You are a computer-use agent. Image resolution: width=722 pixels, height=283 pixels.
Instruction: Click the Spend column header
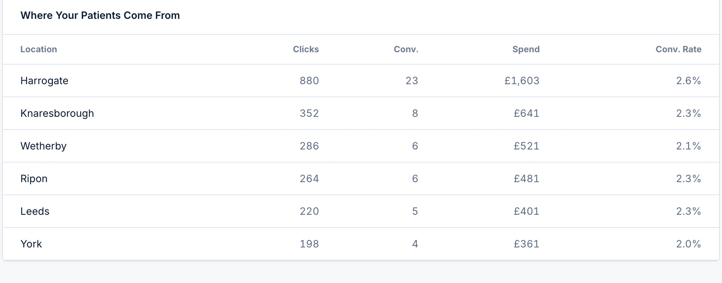(x=526, y=49)
